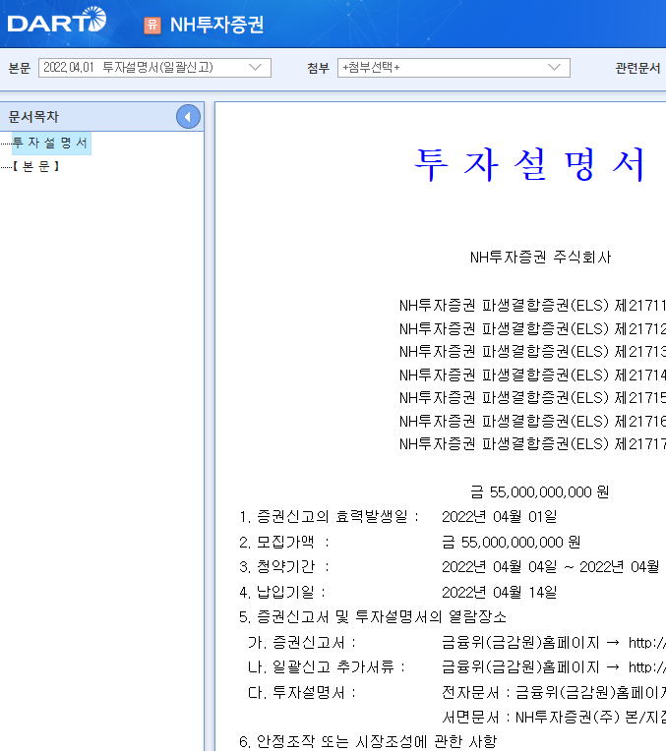666x751 pixels.
Task: Select 투자설명서 in the document tree
Action: 50,143
